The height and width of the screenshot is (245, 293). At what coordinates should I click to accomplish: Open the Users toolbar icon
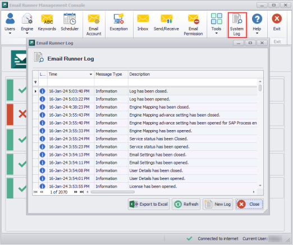(10, 19)
